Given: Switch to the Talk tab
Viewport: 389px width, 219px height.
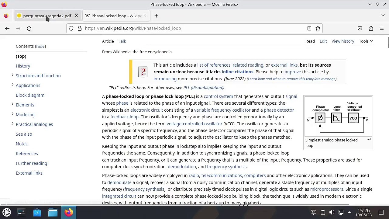Looking at the screenshot, I should tap(122, 41).
